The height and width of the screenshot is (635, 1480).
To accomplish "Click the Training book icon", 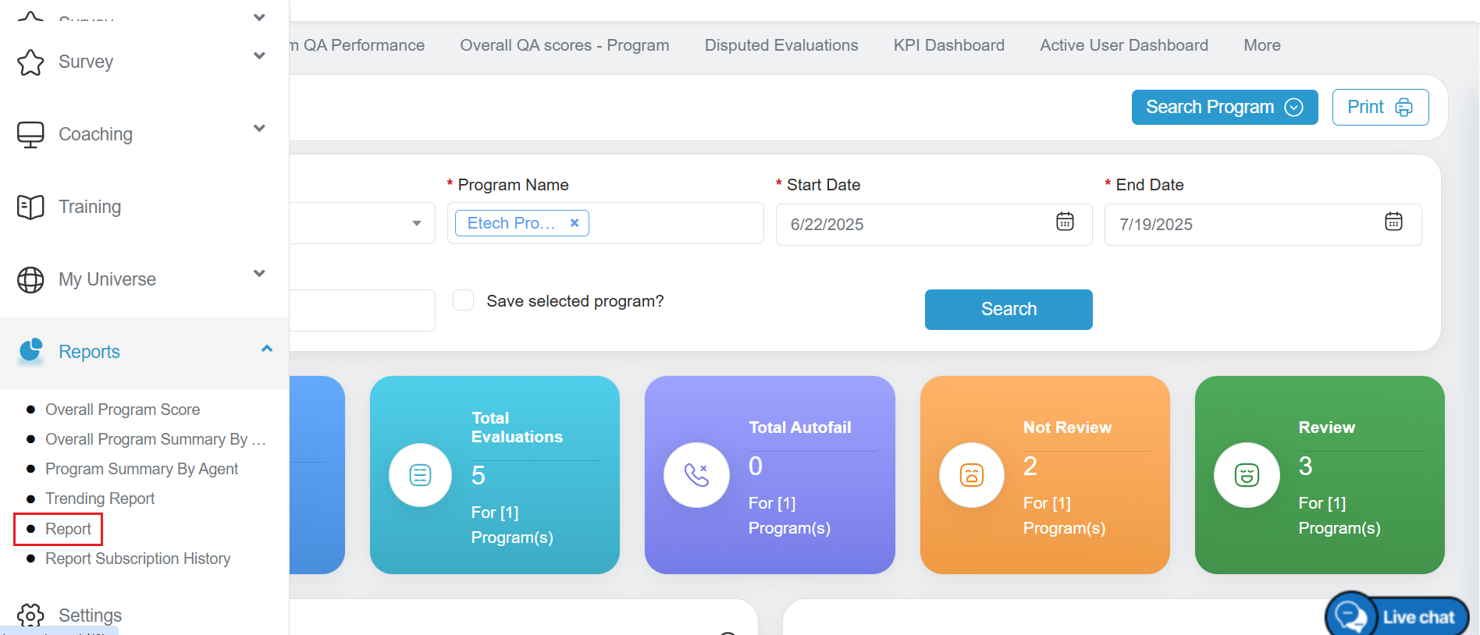I will [x=30, y=208].
